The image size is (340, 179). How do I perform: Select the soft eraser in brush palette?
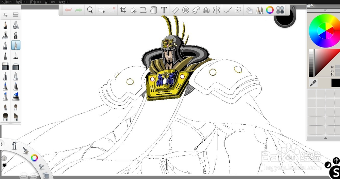coord(16,66)
